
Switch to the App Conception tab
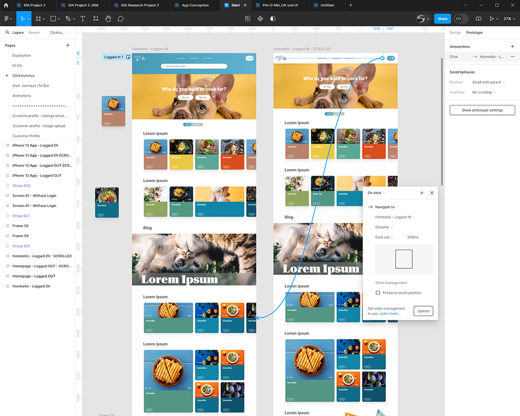(x=195, y=5)
